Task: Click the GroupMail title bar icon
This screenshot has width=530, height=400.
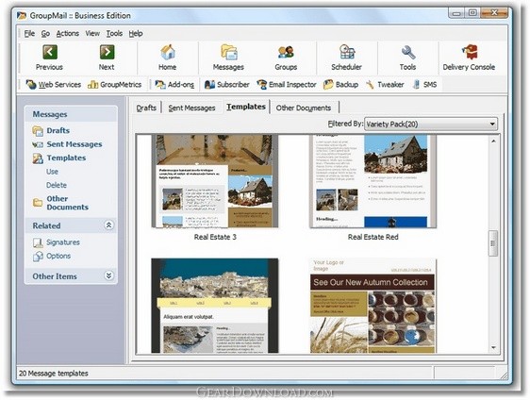Action: point(22,15)
